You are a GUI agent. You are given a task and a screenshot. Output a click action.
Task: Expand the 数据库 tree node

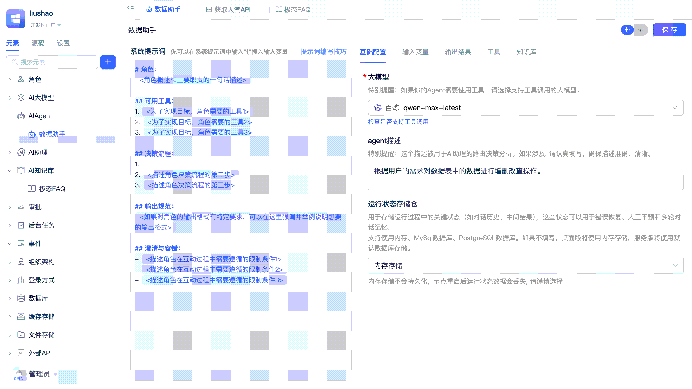click(10, 299)
